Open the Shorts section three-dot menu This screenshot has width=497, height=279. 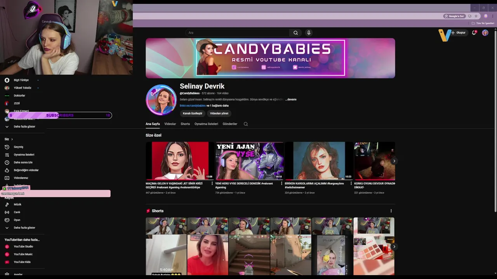tap(391, 211)
